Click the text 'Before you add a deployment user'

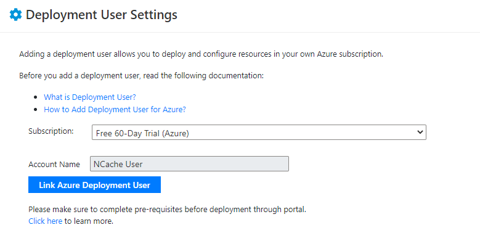point(141,76)
